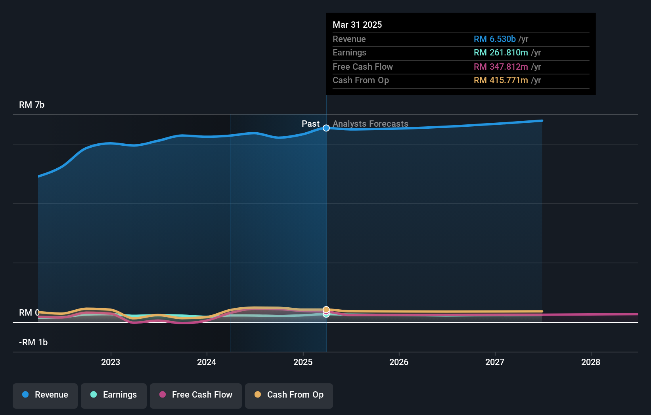The height and width of the screenshot is (415, 651).
Task: Click the RM 6.530b Revenue value
Action: pos(495,39)
